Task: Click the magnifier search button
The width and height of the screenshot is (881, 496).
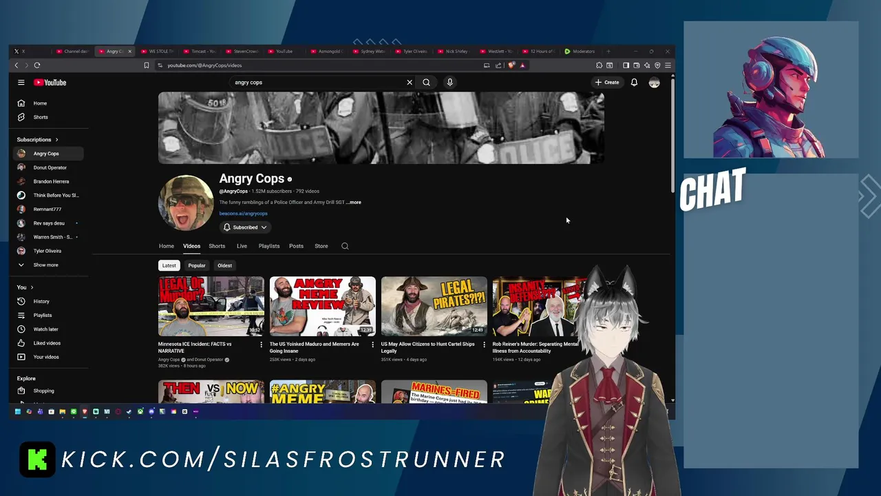Action: 426,82
